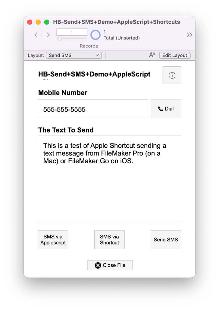
Task: Click the record number field
Action: pyautogui.click(x=72, y=32)
